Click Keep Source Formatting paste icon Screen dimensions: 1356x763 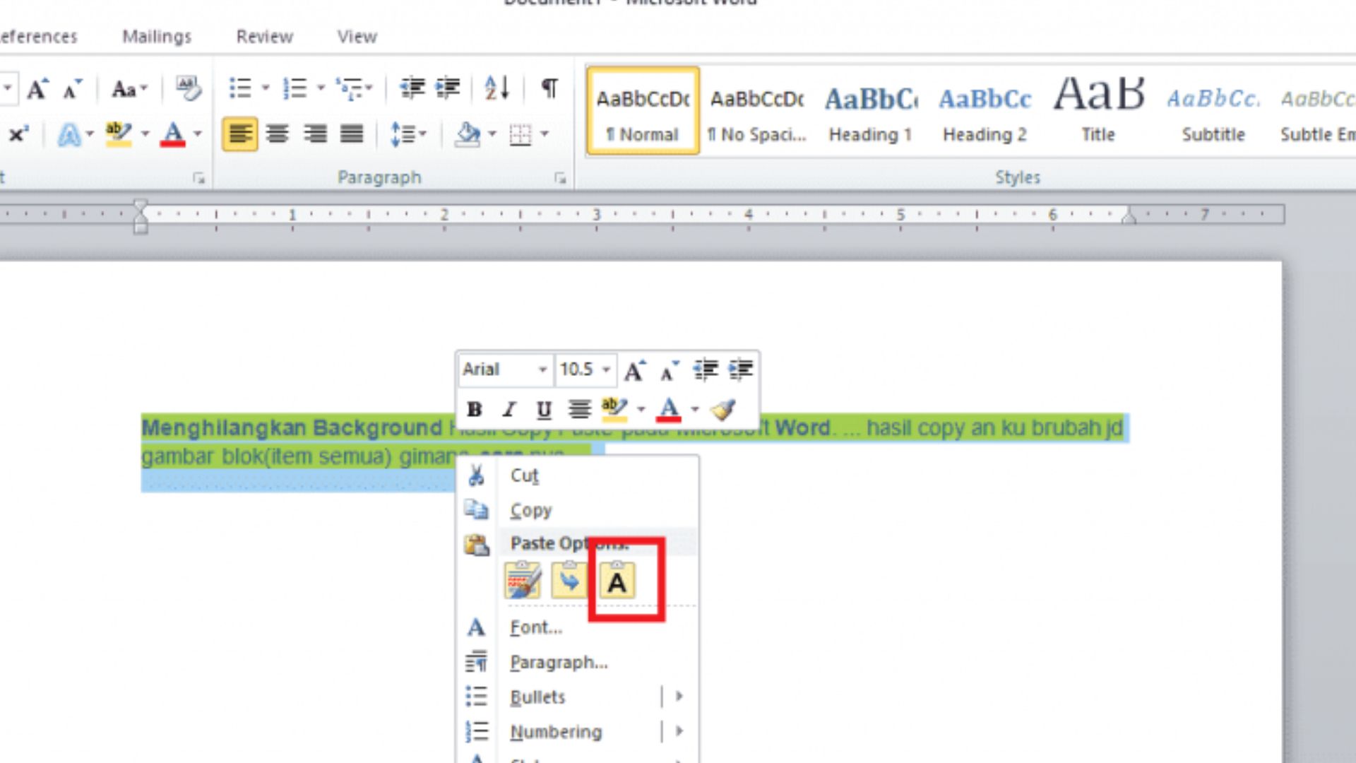pyautogui.click(x=523, y=581)
